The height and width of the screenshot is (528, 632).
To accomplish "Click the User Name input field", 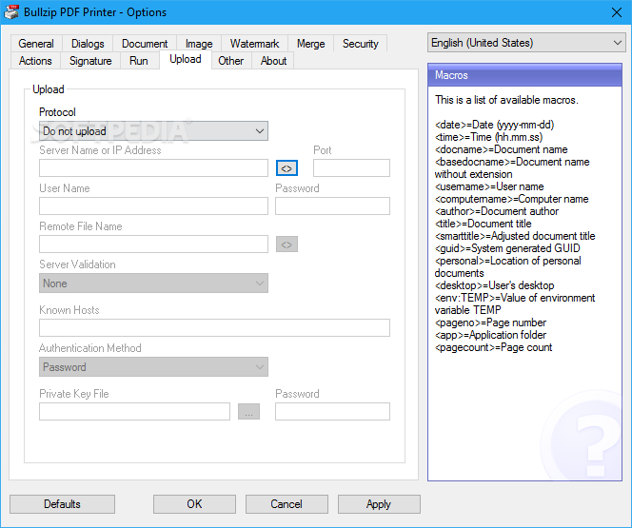I will tap(153, 205).
